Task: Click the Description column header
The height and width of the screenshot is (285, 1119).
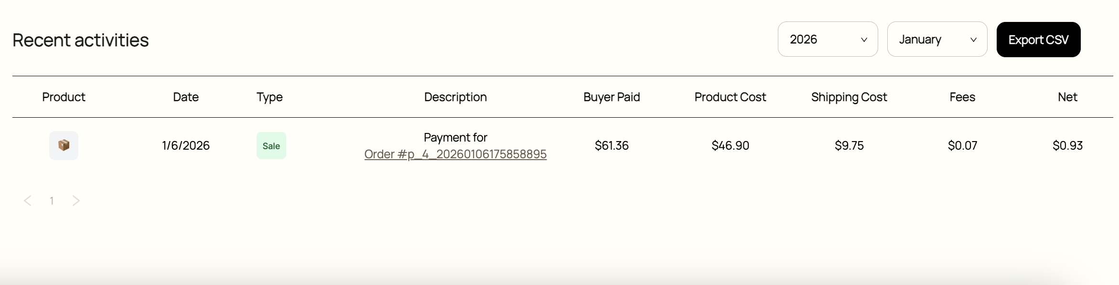Action: (455, 97)
